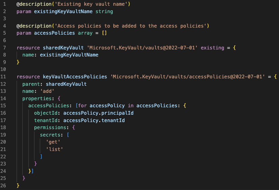Click the empty array brackets on line 5

[104, 33]
